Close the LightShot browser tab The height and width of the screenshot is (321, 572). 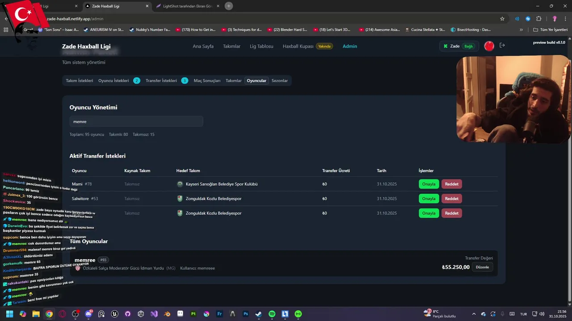[218, 6]
